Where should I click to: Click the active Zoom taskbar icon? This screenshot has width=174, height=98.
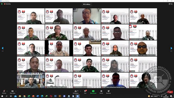tap(77, 96)
